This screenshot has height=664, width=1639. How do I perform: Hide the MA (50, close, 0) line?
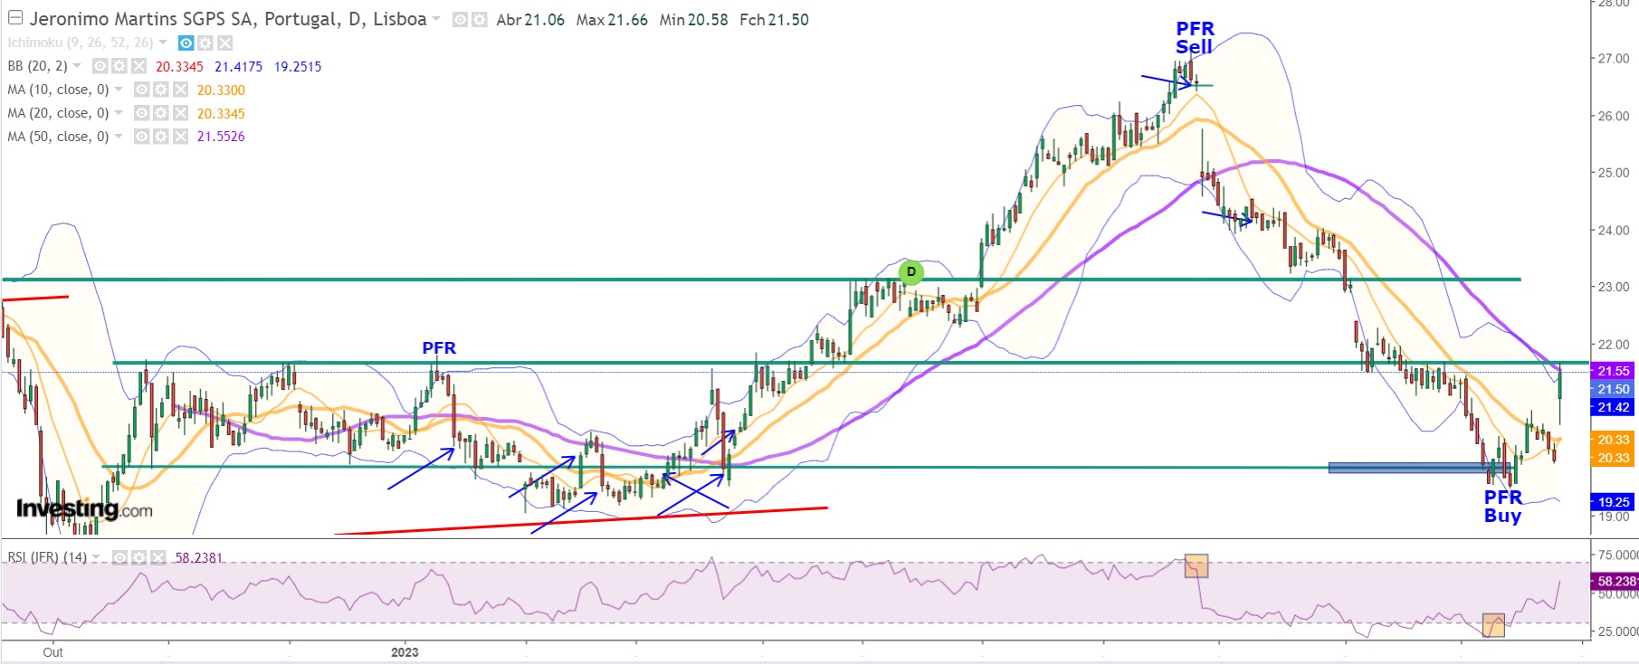pos(141,137)
